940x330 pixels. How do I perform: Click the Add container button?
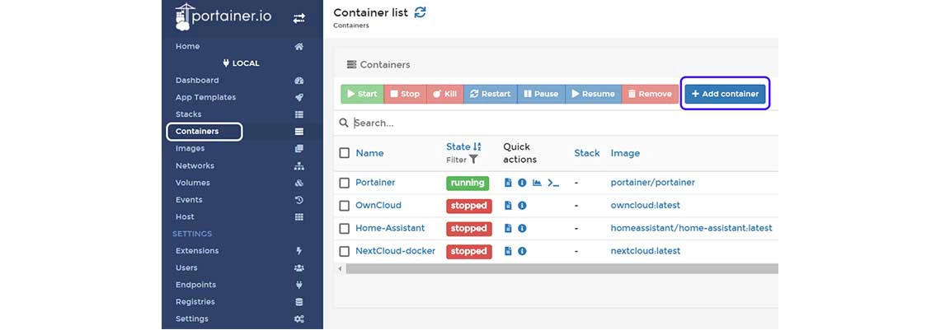click(x=726, y=94)
